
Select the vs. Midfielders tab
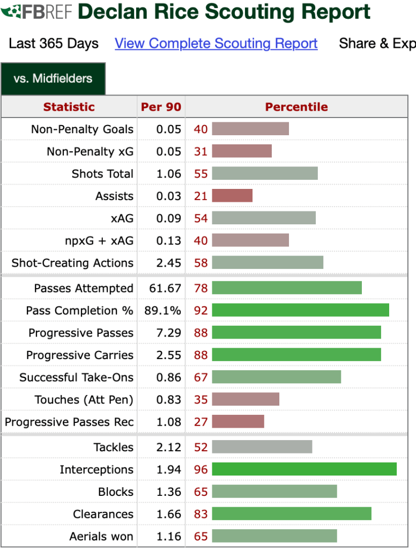tap(53, 78)
